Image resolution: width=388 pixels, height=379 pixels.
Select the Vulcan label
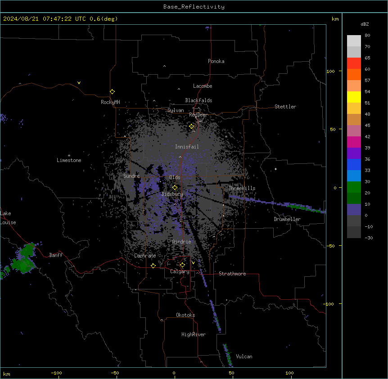point(244,356)
